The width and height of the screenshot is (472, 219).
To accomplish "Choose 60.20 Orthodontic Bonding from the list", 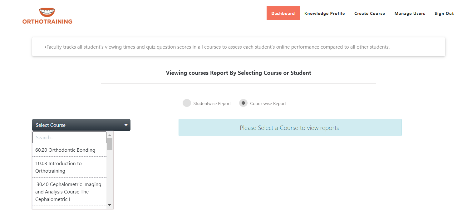I will (x=65, y=150).
